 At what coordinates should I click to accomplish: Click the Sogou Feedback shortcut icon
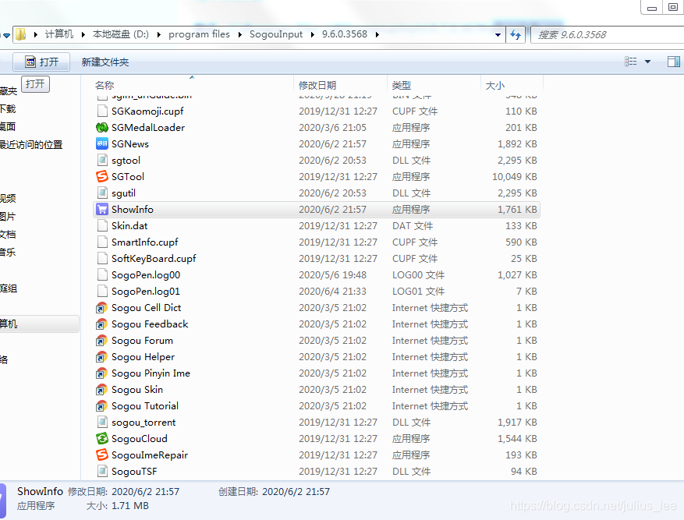pyautogui.click(x=102, y=324)
